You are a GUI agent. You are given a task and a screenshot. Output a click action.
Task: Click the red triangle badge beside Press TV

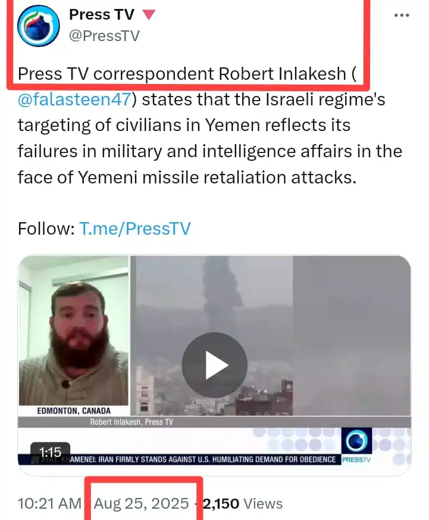coord(149,14)
